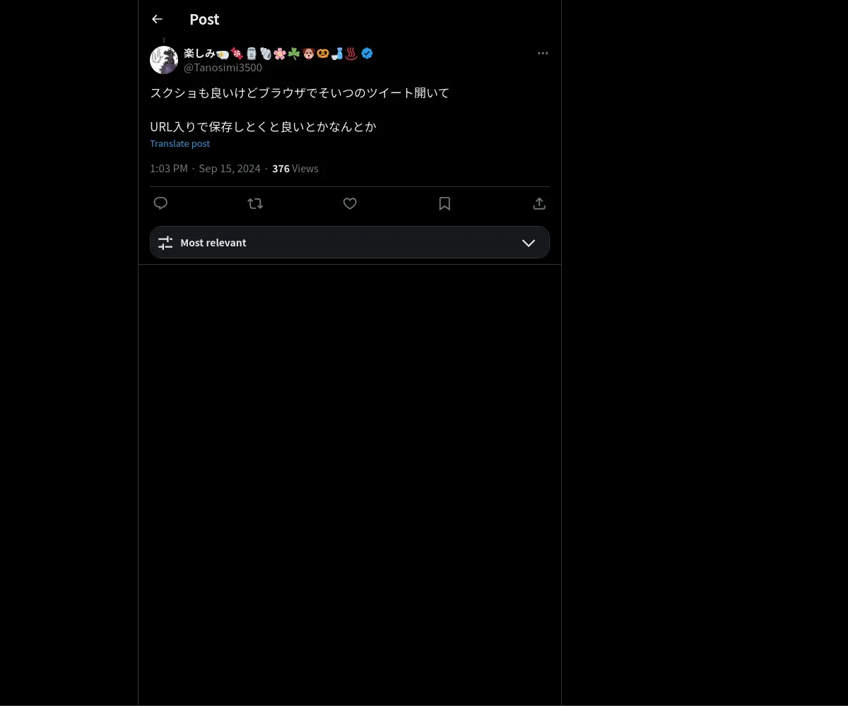This screenshot has height=706, width=848.
Task: Open the @Tanosimi3500 handle link
Action: pos(223,68)
